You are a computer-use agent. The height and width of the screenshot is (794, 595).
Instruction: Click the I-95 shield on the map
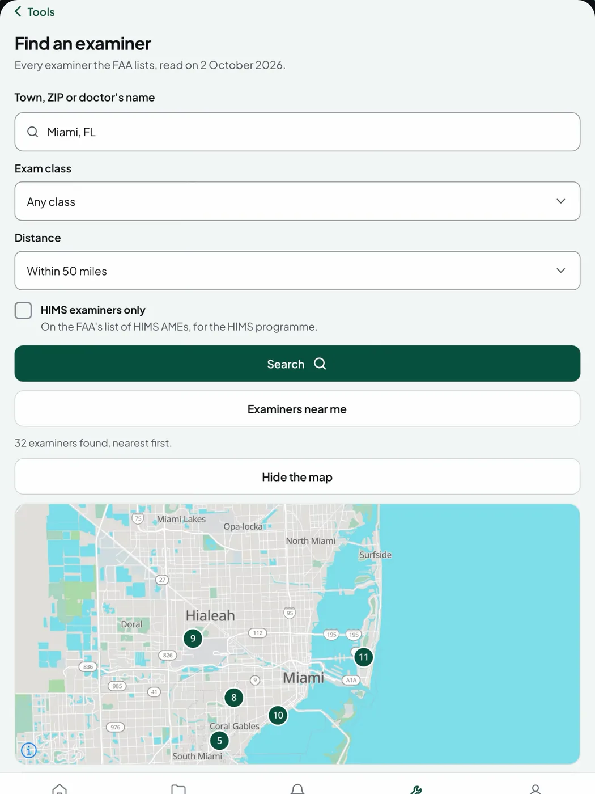290,613
